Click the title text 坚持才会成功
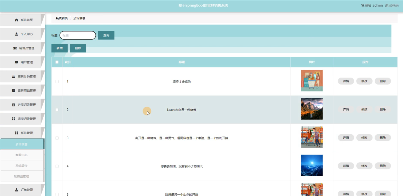The width and height of the screenshot is (403, 196). point(182,82)
